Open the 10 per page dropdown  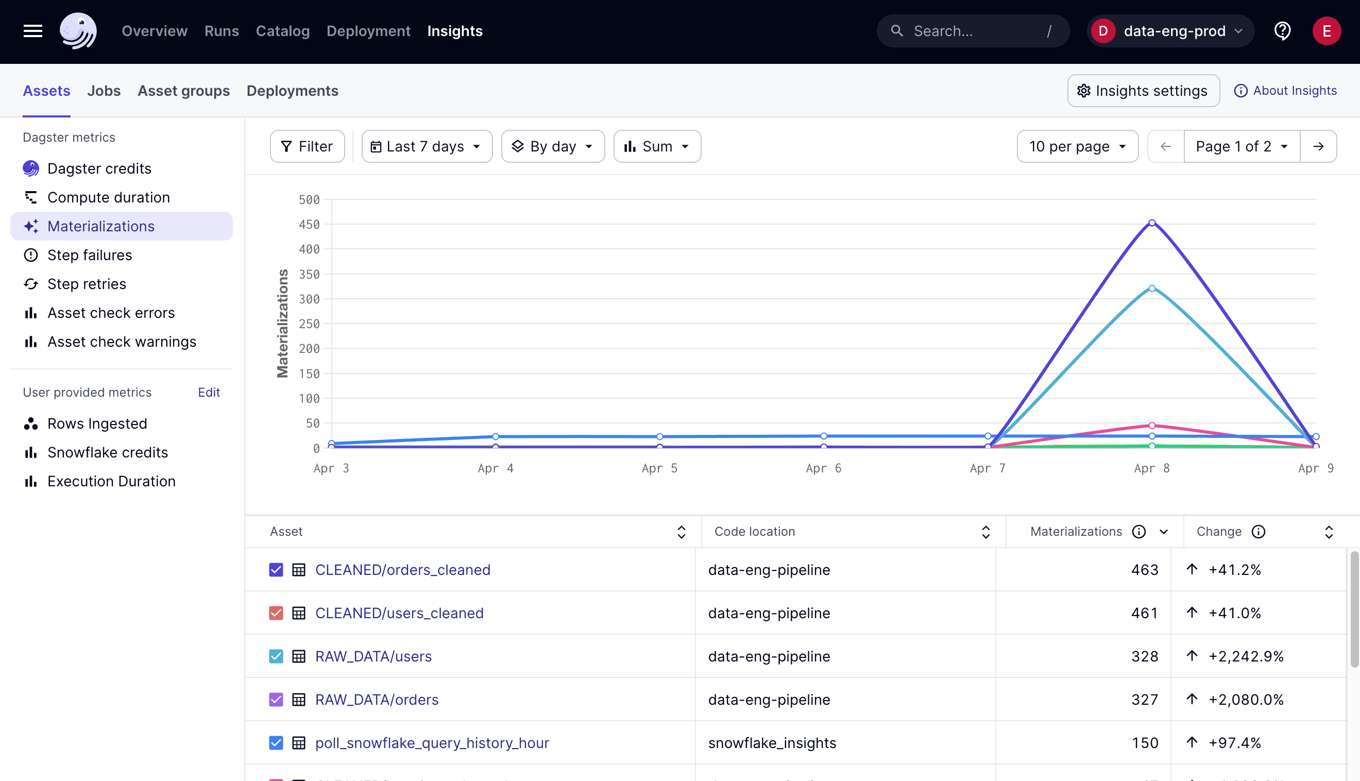tap(1077, 146)
